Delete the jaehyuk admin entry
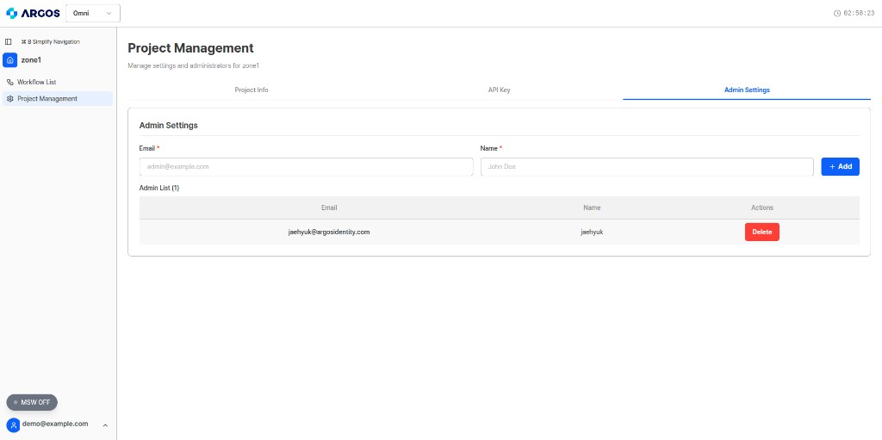The height and width of the screenshot is (440, 882). click(x=762, y=232)
